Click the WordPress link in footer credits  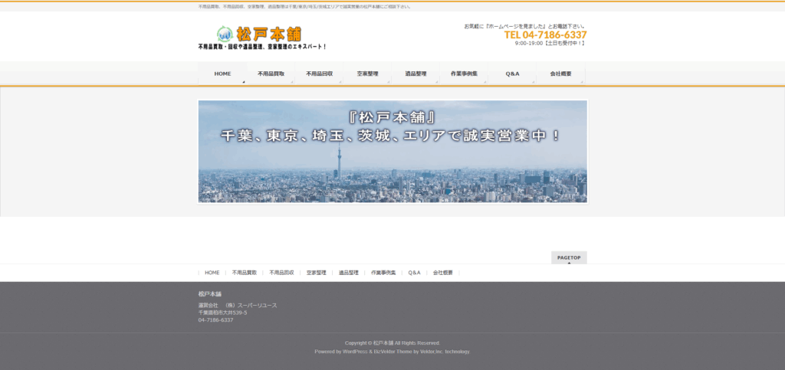pos(353,352)
